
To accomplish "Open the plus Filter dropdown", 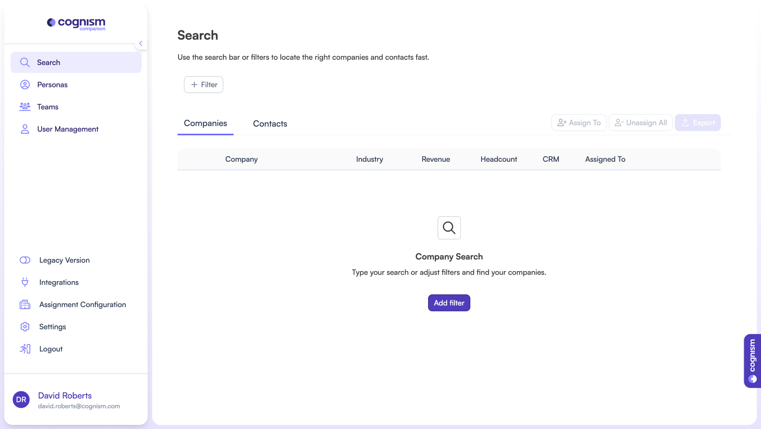I will tap(204, 85).
